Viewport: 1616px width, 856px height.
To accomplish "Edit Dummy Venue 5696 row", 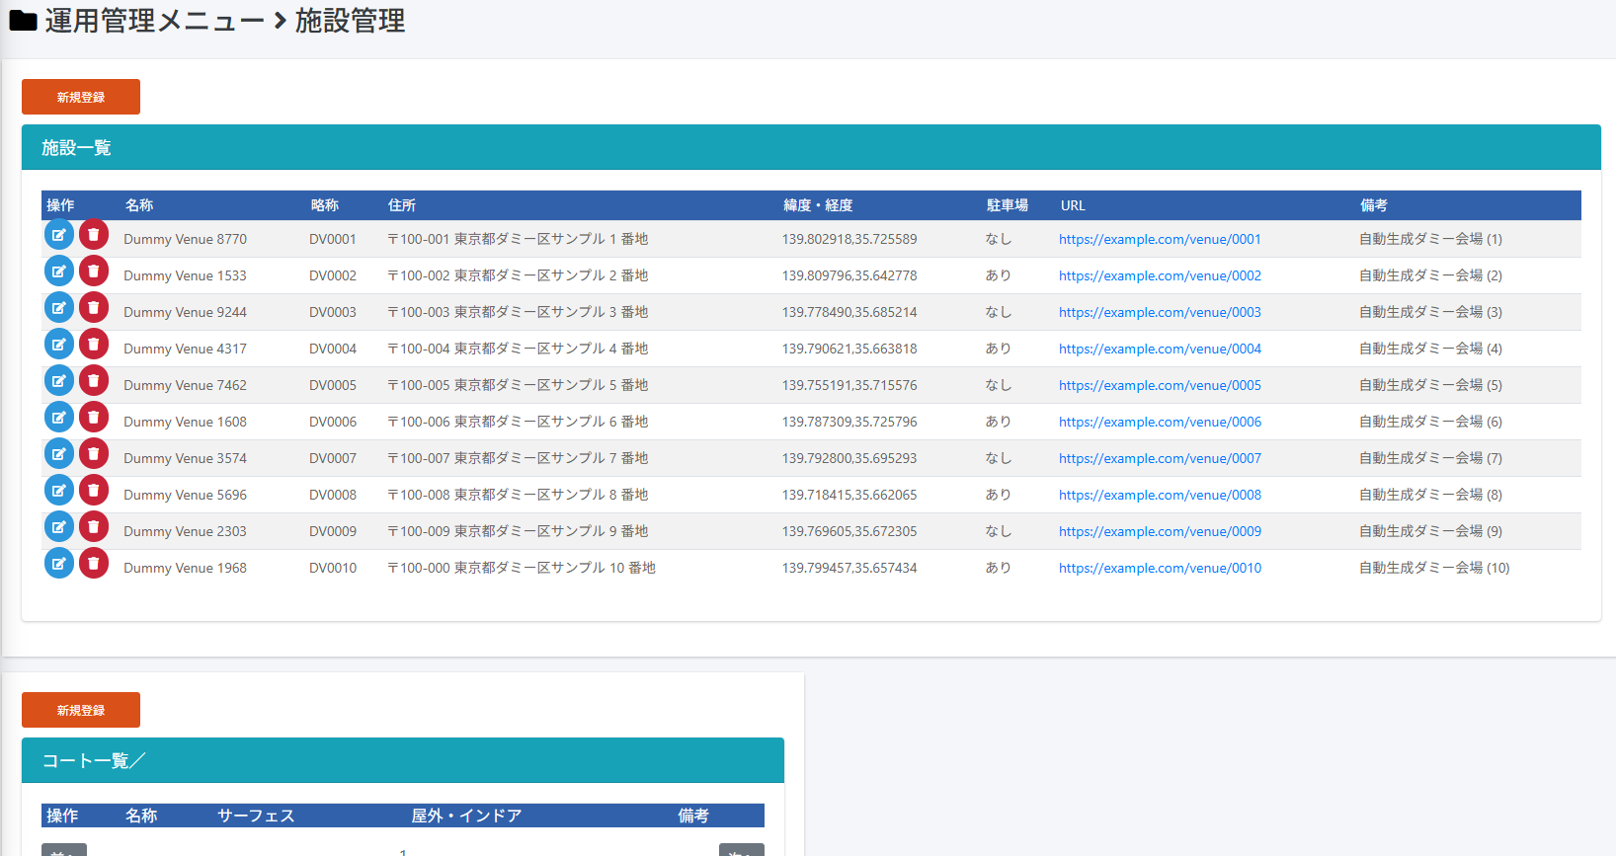I will 59,491.
